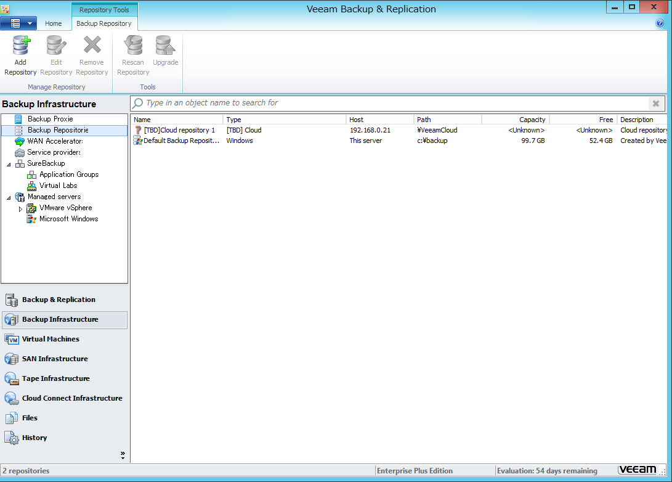This screenshot has height=482, width=672.
Task: Open the History view
Action: [65, 438]
